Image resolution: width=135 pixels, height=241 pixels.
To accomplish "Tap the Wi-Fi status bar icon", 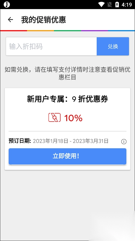I will [x=102, y=5].
